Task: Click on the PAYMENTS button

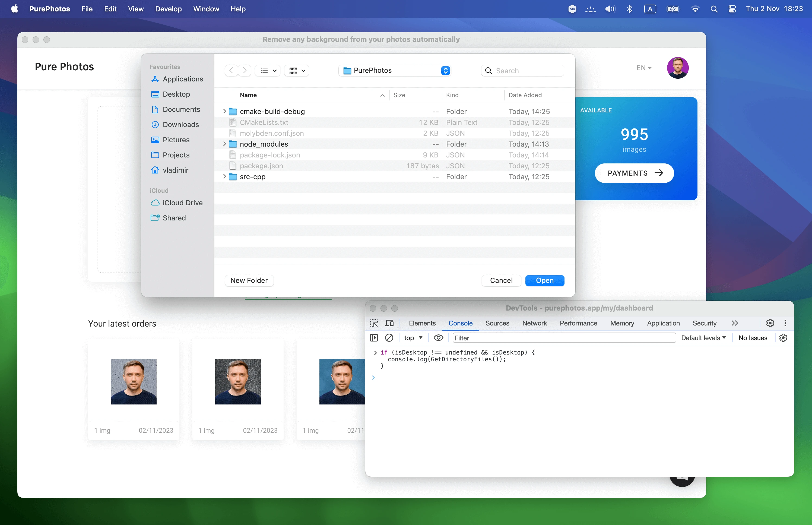Action: 634,173
